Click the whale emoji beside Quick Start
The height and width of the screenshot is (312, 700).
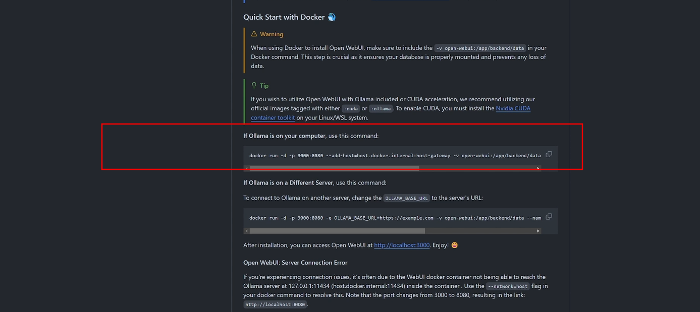[332, 17]
